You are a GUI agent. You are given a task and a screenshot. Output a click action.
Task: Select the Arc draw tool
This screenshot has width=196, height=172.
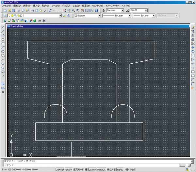click(x=3, y=47)
